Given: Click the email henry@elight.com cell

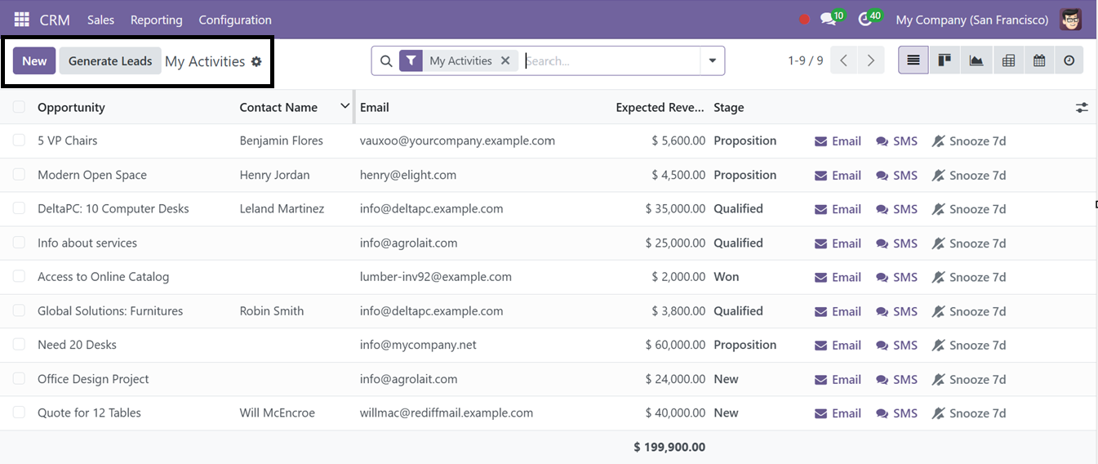Looking at the screenshot, I should click(x=408, y=175).
